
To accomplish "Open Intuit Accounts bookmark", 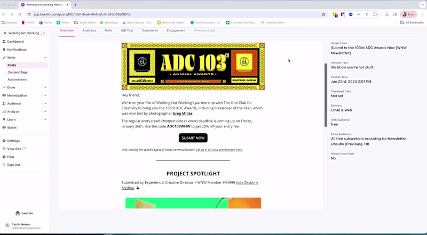I will (x=206, y=22).
